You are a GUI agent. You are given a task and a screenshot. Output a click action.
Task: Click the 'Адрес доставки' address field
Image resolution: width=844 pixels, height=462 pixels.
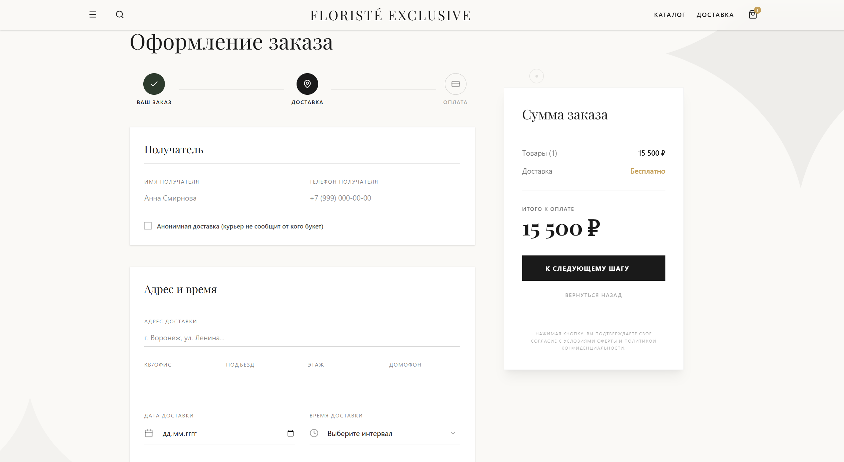point(302,338)
